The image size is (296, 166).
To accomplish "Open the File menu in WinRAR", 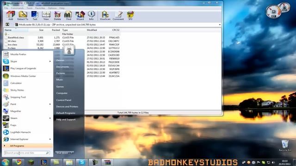I will pyautogui.click(x=6, y=8).
